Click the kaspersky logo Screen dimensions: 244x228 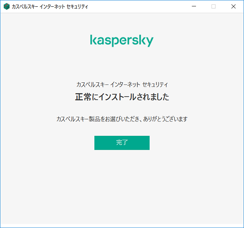coord(122,41)
